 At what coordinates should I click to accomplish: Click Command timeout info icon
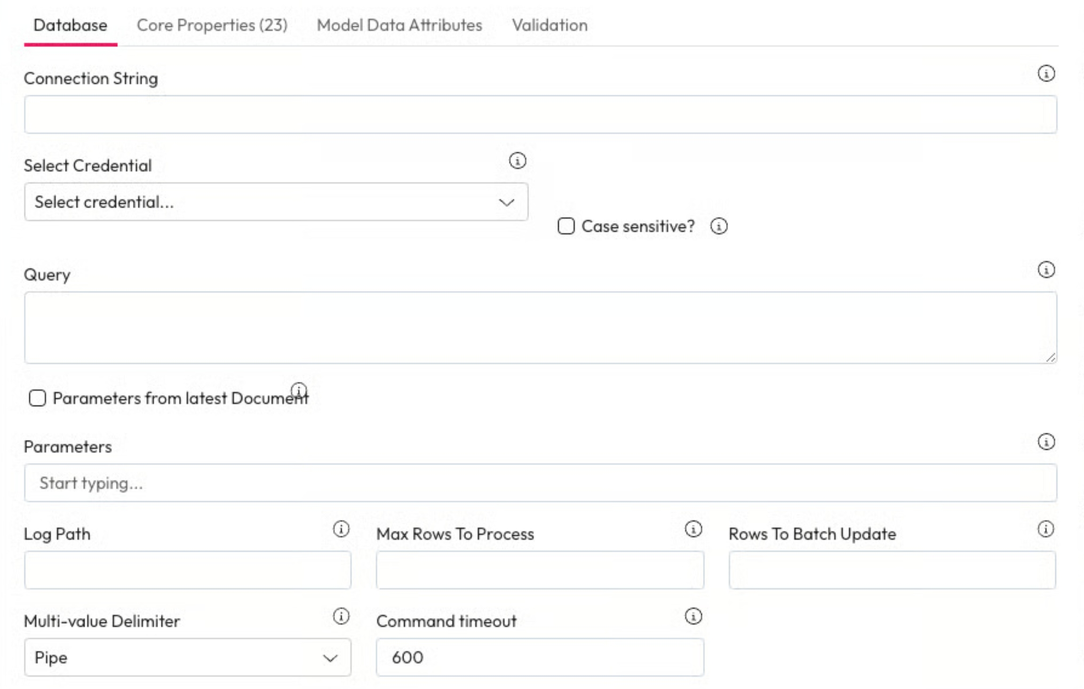(693, 616)
